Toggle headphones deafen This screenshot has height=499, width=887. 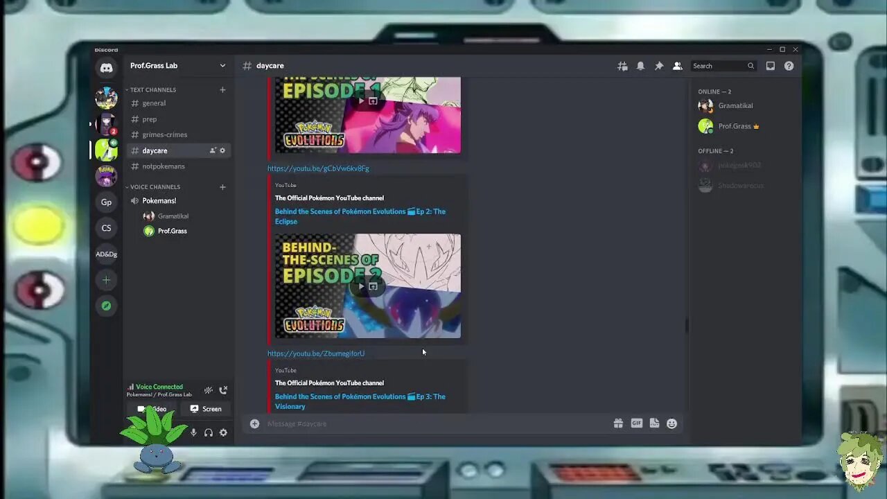point(208,432)
